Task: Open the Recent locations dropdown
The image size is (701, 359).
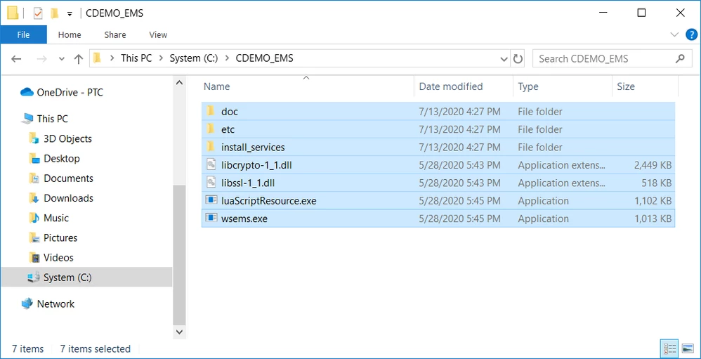Action: coord(62,58)
